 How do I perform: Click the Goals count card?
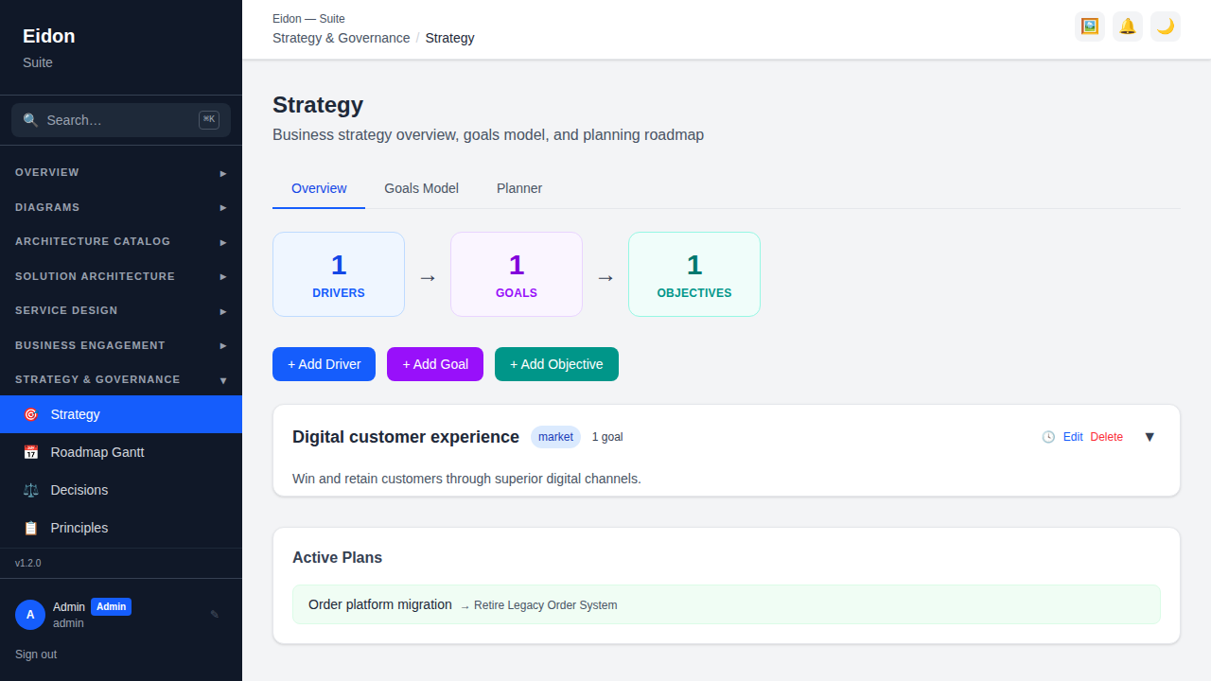517,274
